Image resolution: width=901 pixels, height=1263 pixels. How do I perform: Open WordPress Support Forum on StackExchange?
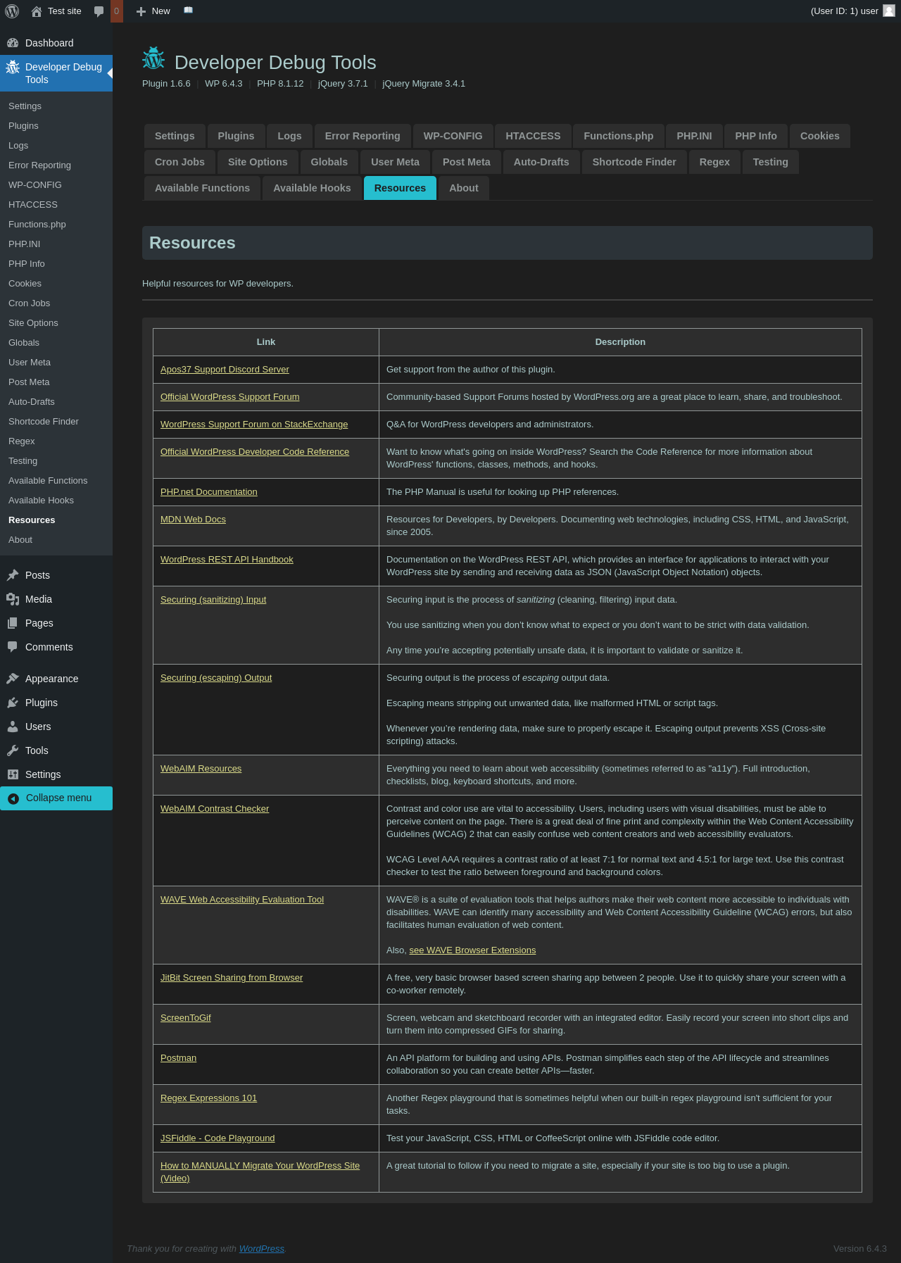click(x=254, y=425)
